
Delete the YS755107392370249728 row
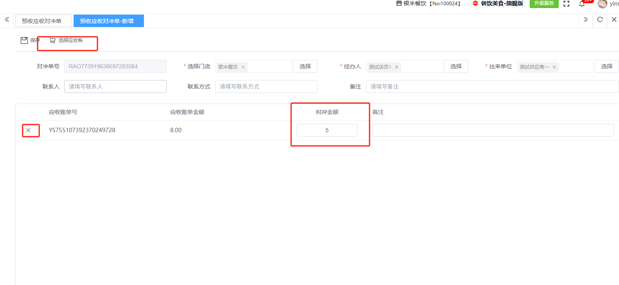point(28,130)
